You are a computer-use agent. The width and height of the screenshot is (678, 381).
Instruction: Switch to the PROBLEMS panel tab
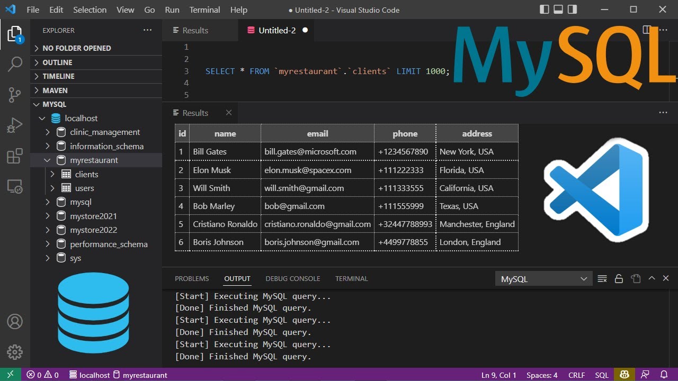point(192,278)
